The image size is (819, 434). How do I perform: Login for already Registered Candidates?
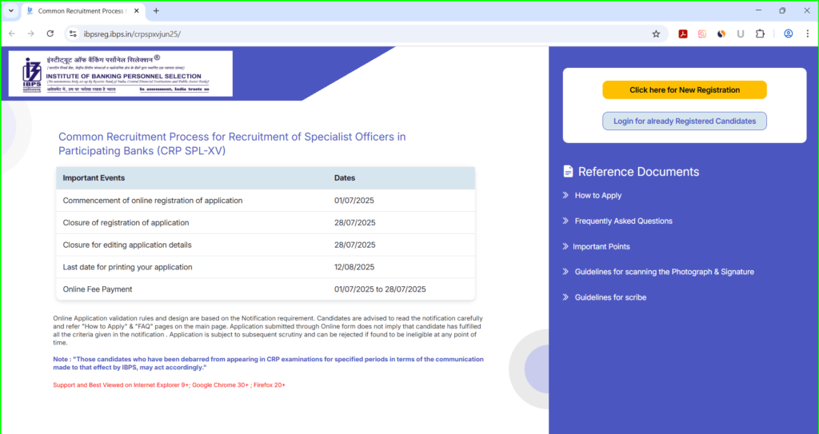pos(685,121)
